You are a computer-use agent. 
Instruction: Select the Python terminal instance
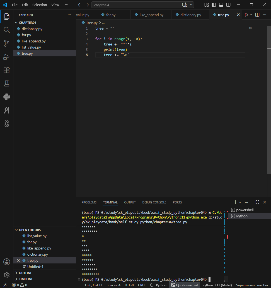tap(250, 216)
